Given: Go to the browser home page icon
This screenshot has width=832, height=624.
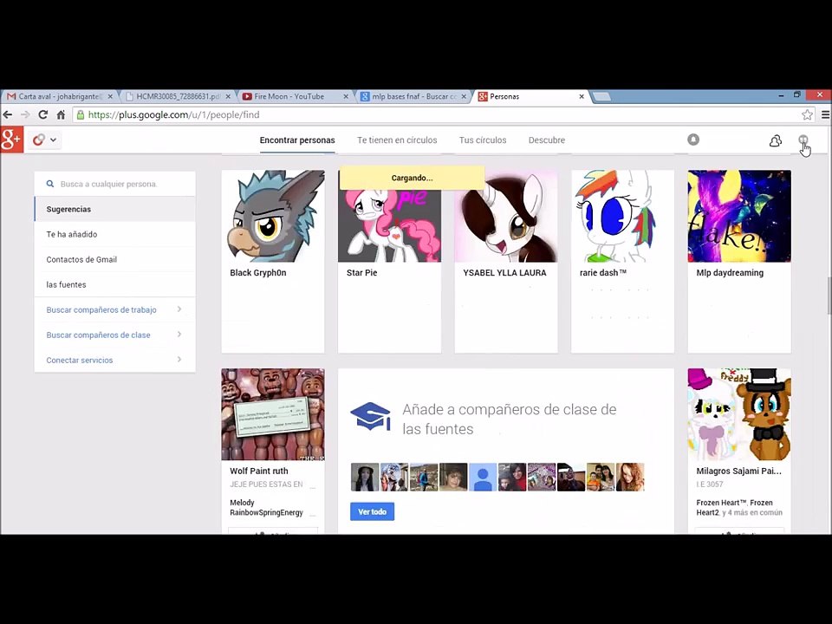Looking at the screenshot, I should tap(61, 114).
